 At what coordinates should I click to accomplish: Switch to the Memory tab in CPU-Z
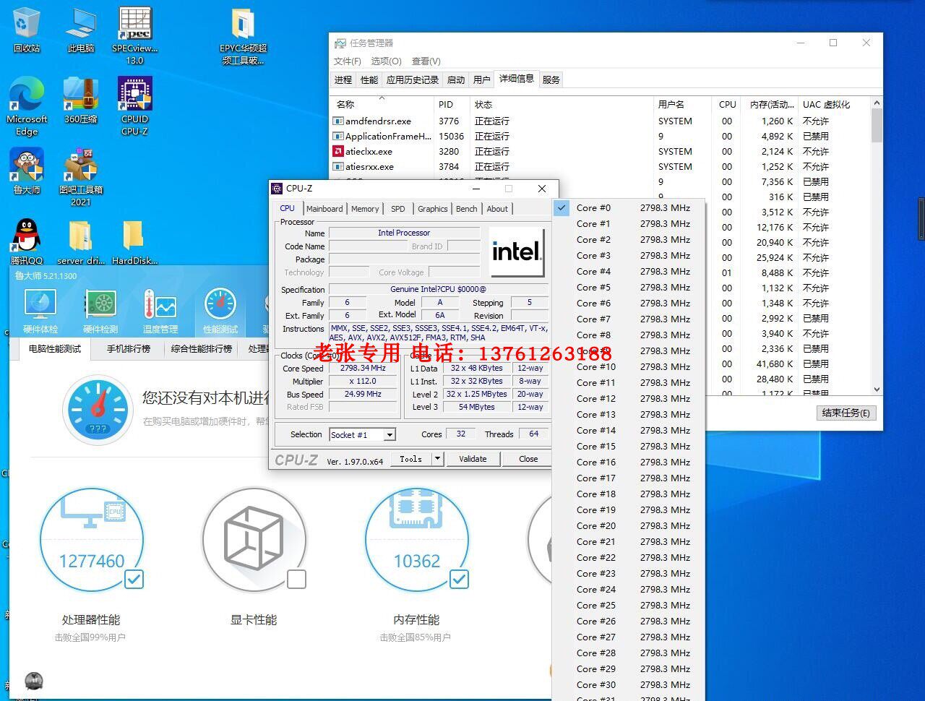tap(365, 209)
